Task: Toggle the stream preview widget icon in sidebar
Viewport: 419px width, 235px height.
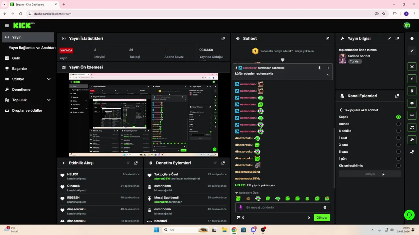Action: point(412,67)
